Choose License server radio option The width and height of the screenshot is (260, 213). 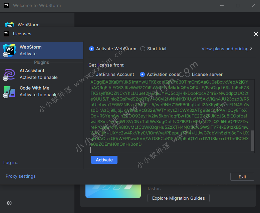pyautogui.click(x=187, y=75)
